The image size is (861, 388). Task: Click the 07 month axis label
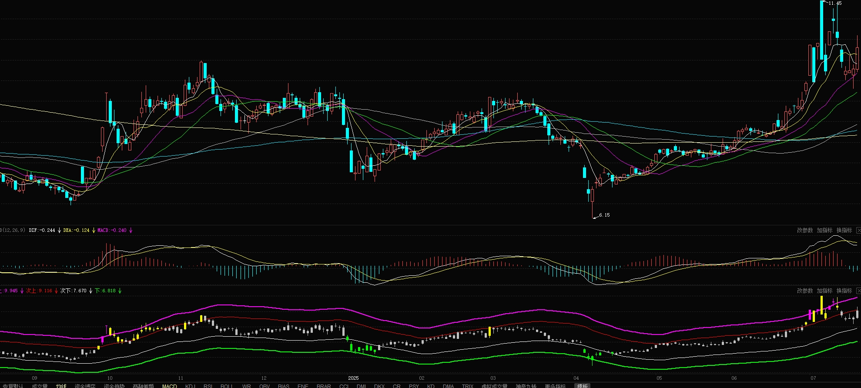click(813, 378)
